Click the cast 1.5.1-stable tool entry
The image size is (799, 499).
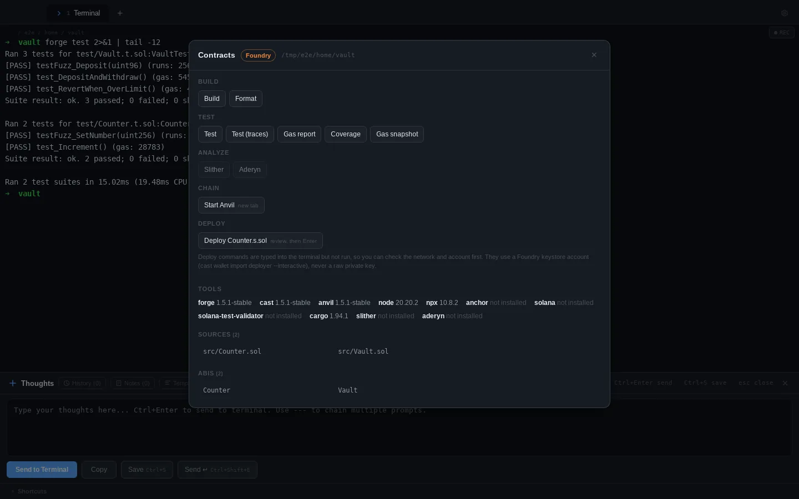coord(285,303)
